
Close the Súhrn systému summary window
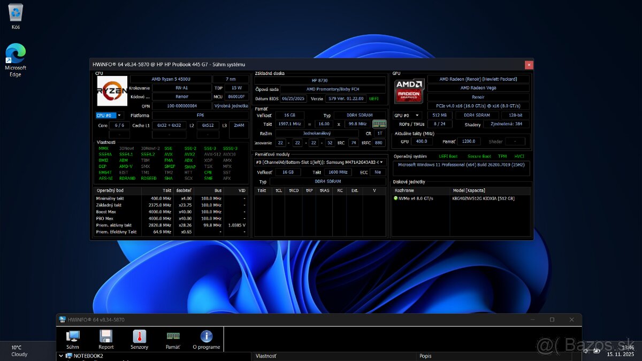(x=529, y=65)
